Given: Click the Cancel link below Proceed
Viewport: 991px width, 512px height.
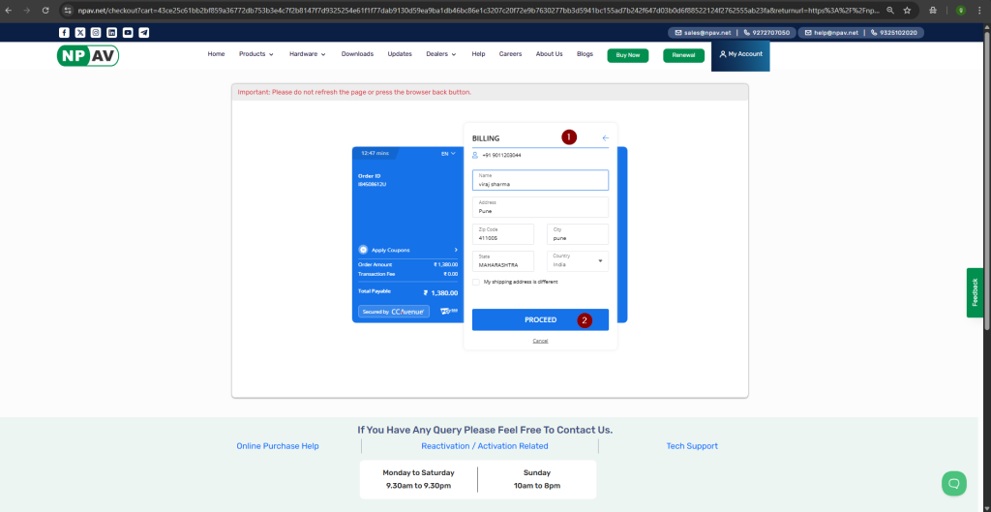Looking at the screenshot, I should tap(540, 341).
